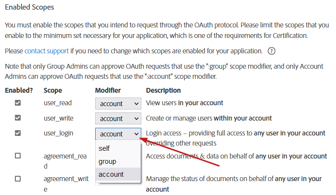336x195 pixels.
Task: Click the user_login scope name
Action: point(58,133)
